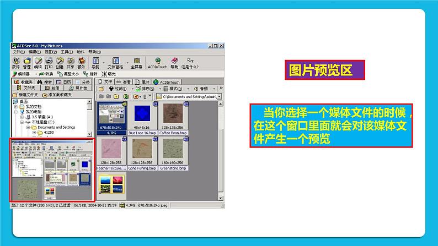Open the 工具 (Tools) menu
This screenshot has height=246, width=438.
click(x=67, y=52)
